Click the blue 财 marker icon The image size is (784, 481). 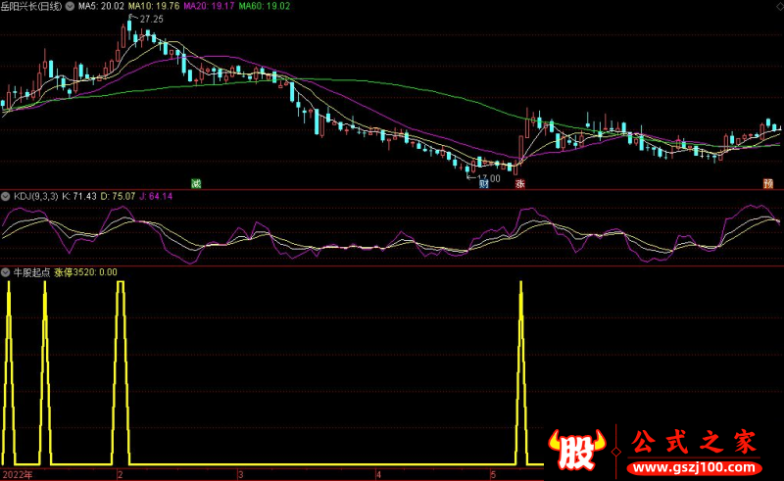point(483,184)
